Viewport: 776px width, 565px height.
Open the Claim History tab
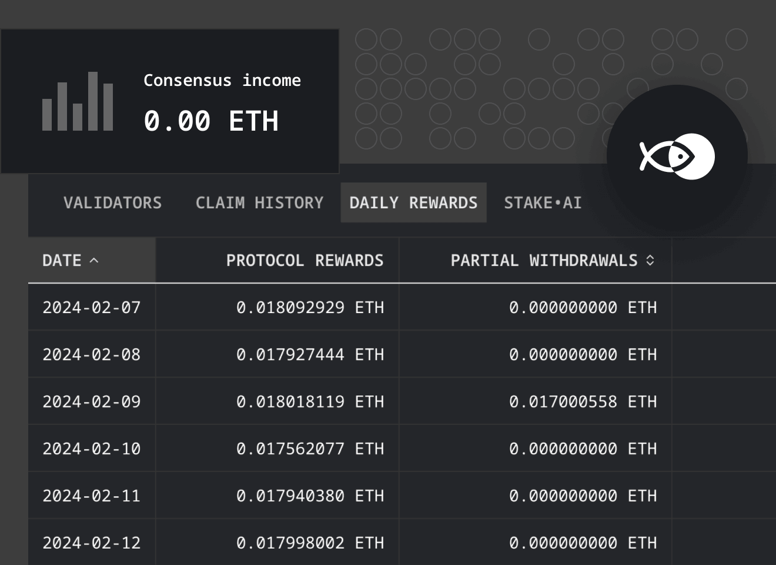point(259,202)
